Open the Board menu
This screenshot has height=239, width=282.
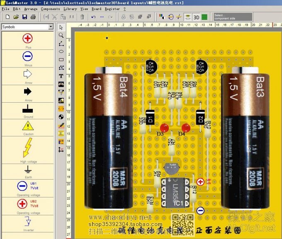pyautogui.click(x=96, y=9)
